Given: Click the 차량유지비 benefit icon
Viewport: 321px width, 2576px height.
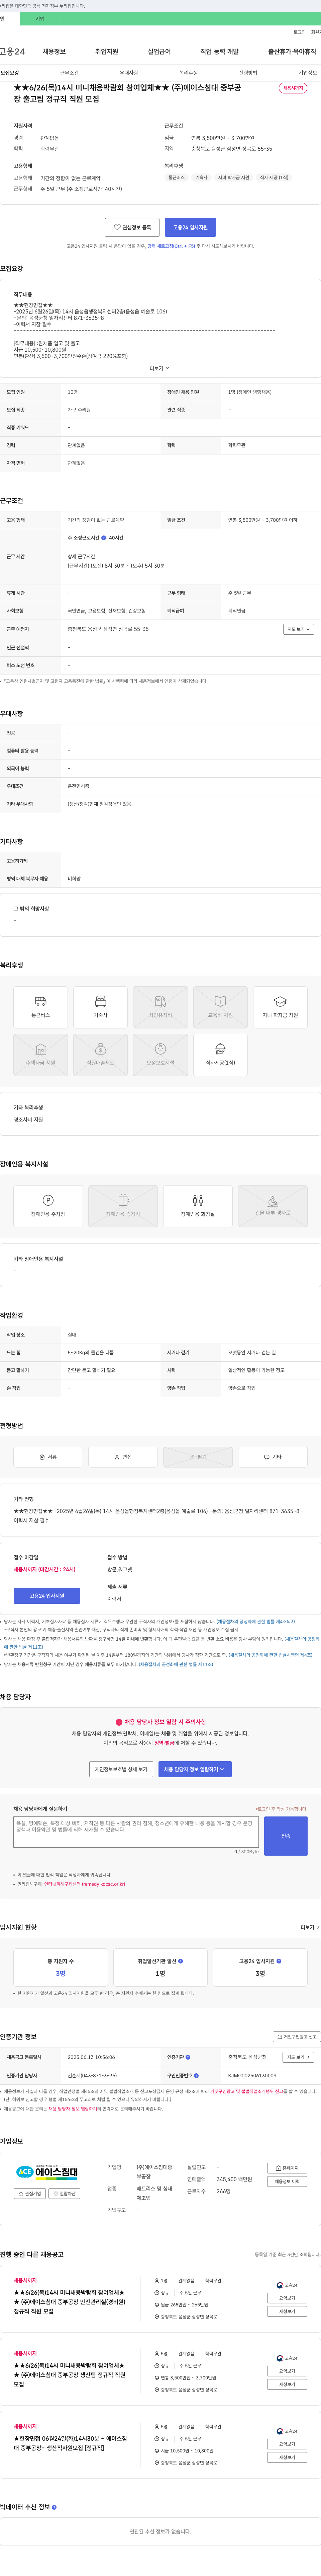Looking at the screenshot, I should click(160, 1007).
